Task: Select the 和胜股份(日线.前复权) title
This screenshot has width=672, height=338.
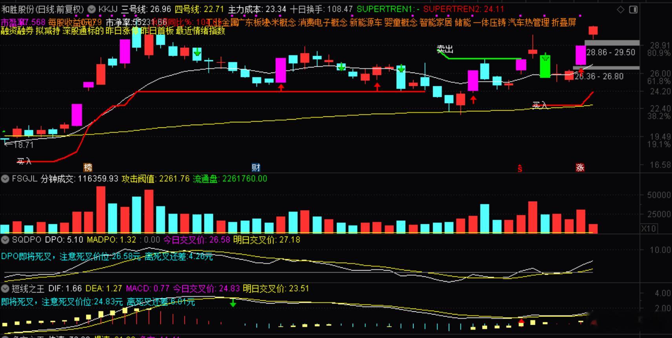Action: click(x=42, y=9)
